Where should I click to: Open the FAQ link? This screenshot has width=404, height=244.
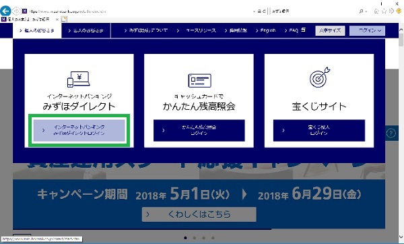tap(292, 30)
